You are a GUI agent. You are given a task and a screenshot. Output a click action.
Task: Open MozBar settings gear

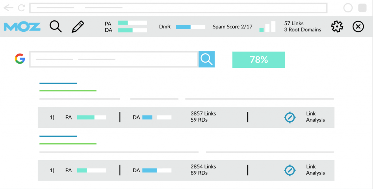[337, 26]
